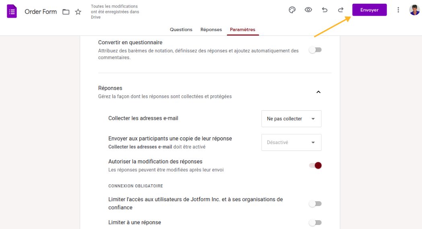
Task: Open the three-dot more options menu
Action: click(398, 10)
